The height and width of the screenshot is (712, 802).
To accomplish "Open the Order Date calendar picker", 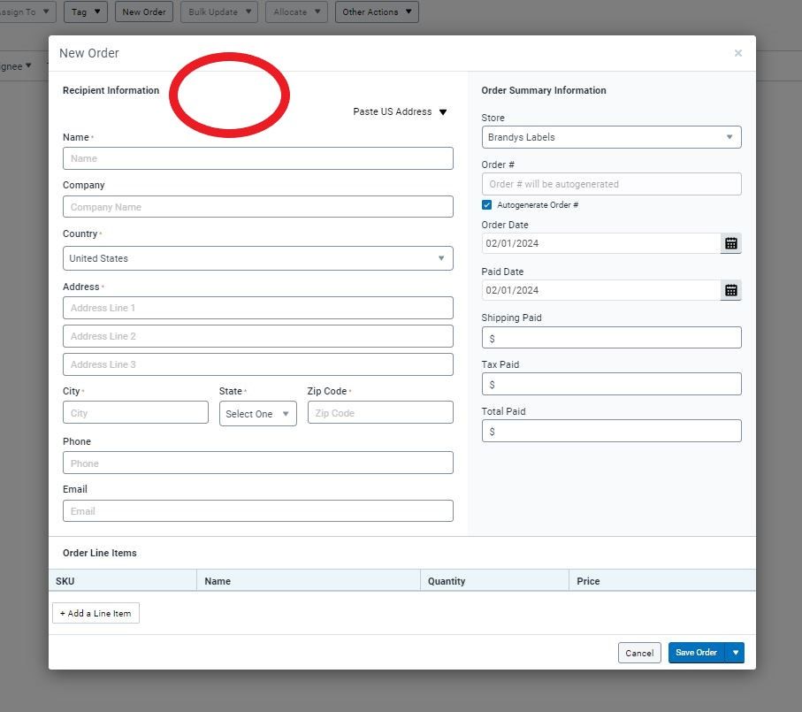I will coord(730,243).
